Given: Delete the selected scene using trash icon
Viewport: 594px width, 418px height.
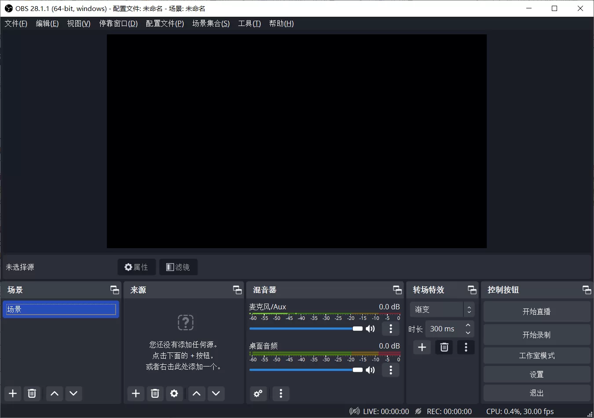Looking at the screenshot, I should (x=32, y=393).
